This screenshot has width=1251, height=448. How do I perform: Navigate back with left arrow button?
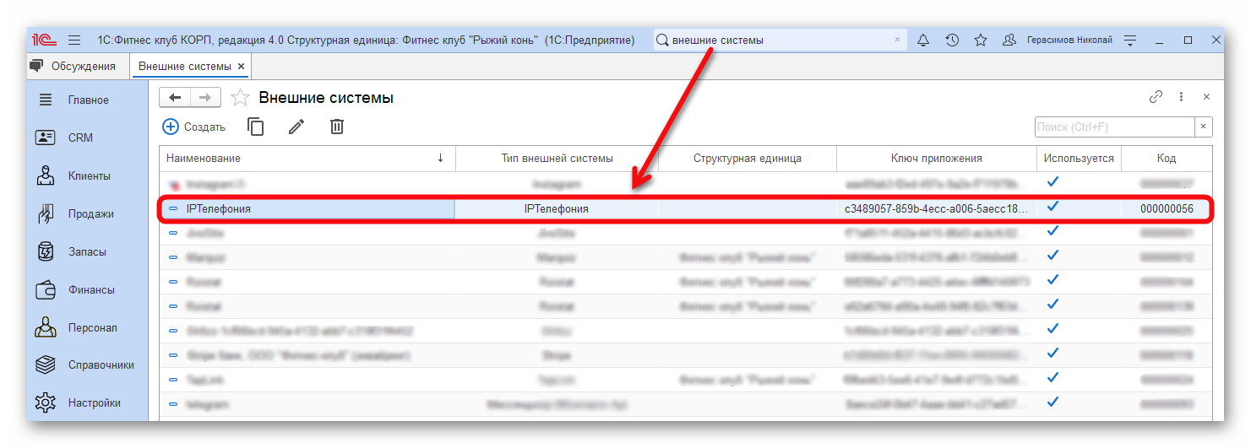coord(175,98)
